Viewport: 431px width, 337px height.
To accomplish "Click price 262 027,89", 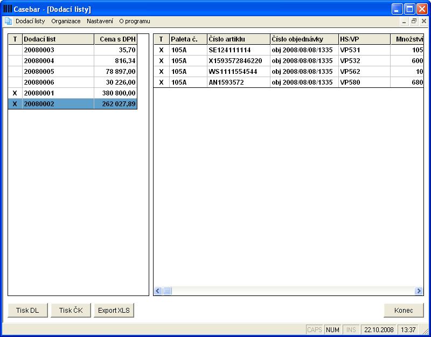I will [x=119, y=104].
